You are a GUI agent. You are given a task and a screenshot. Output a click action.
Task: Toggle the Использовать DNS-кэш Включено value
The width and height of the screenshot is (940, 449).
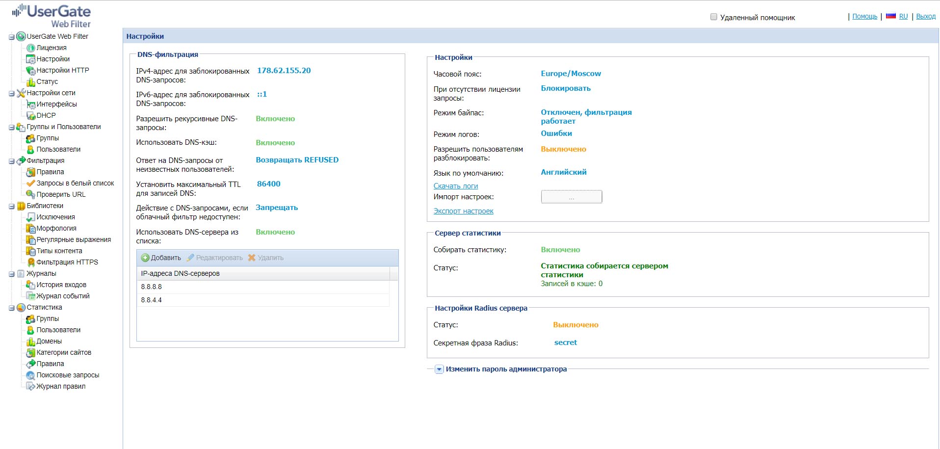pos(275,143)
